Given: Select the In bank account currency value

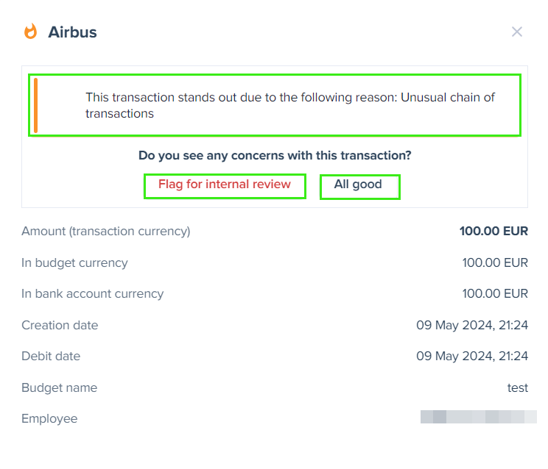Looking at the screenshot, I should 495,293.
